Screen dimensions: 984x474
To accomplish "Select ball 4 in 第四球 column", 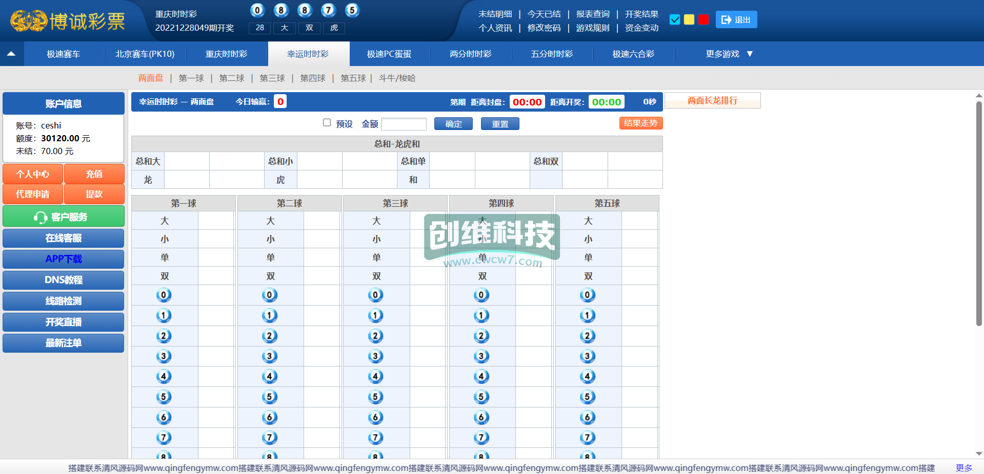I will tap(481, 377).
